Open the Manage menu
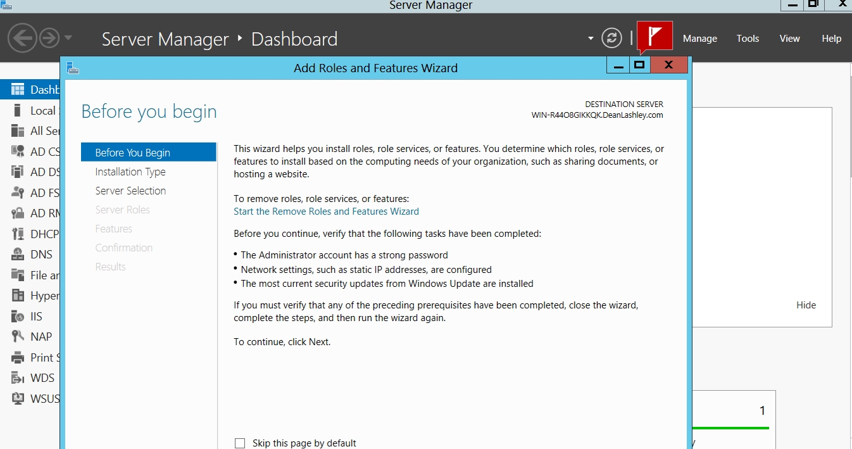852x449 pixels. 700,39
